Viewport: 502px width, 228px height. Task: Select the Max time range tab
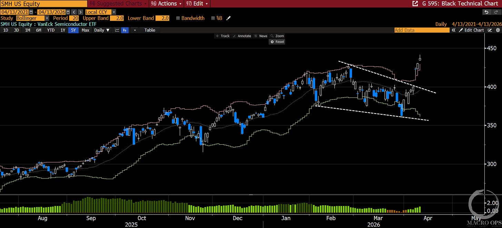[86, 30]
